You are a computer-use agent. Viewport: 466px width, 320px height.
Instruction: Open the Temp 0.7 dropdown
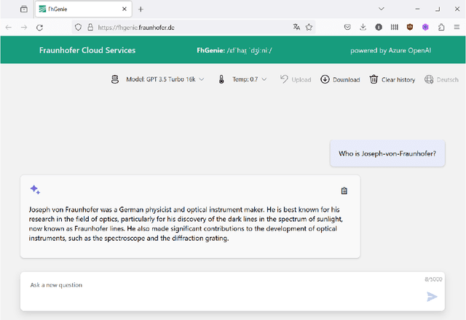(x=244, y=79)
